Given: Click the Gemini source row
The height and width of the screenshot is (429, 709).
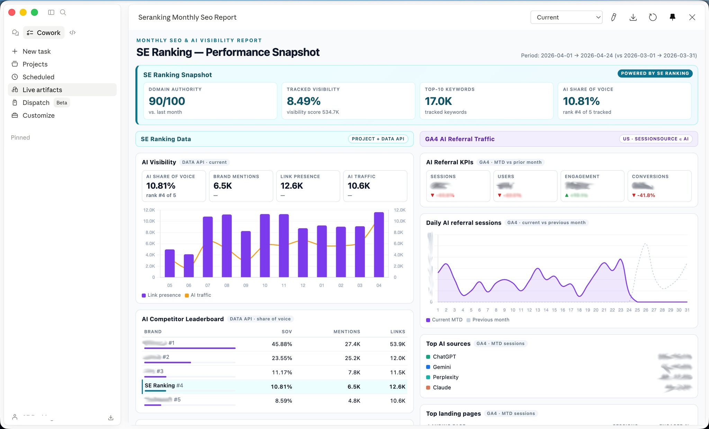Looking at the screenshot, I should tap(559, 367).
